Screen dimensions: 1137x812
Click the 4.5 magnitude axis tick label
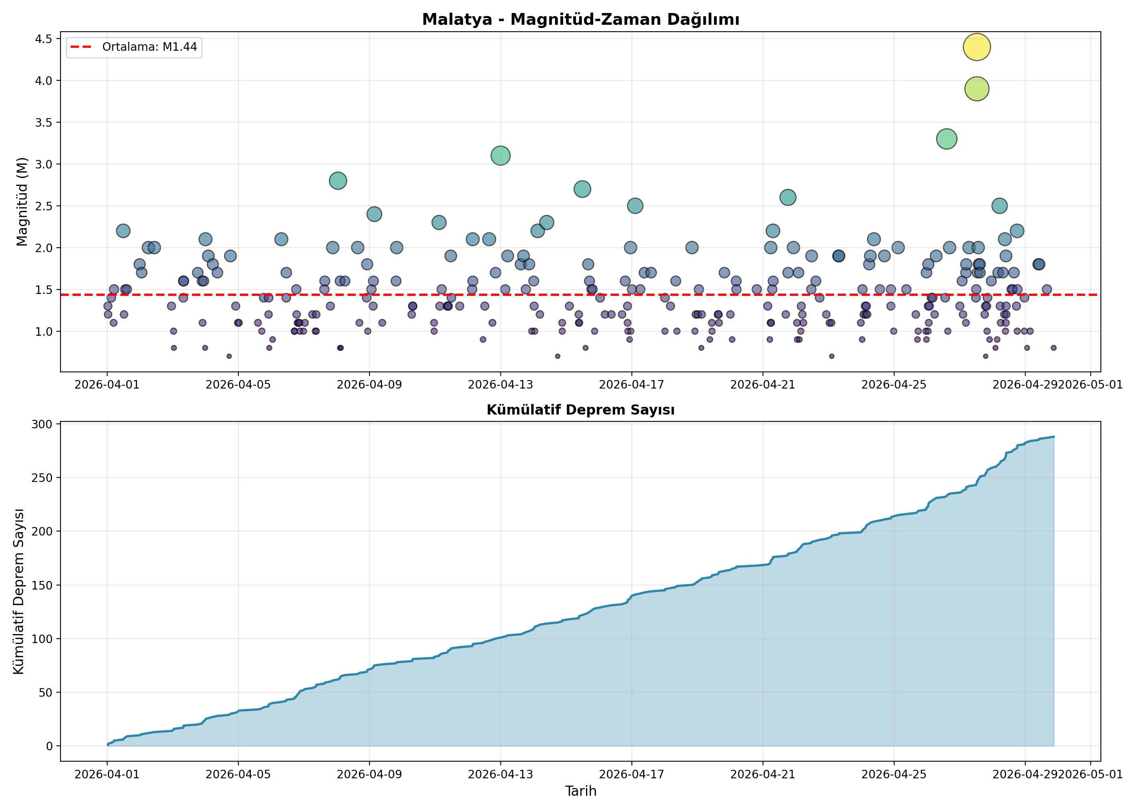(43, 39)
